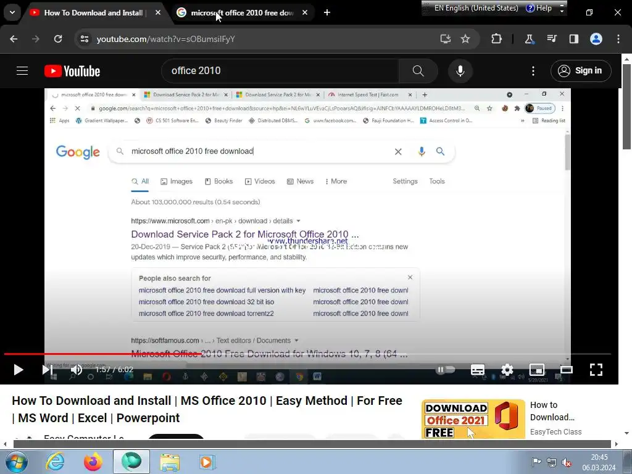Reload the YouTube page
Viewport: 632px width, 474px height.
(x=58, y=39)
